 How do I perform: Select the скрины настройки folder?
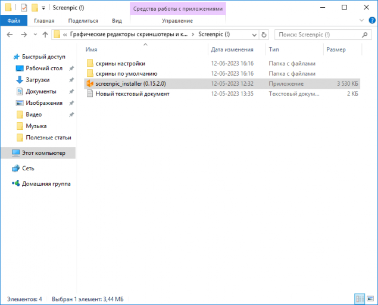(120, 64)
